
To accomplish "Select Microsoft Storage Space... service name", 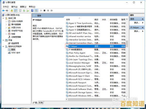I will point(81,92).
